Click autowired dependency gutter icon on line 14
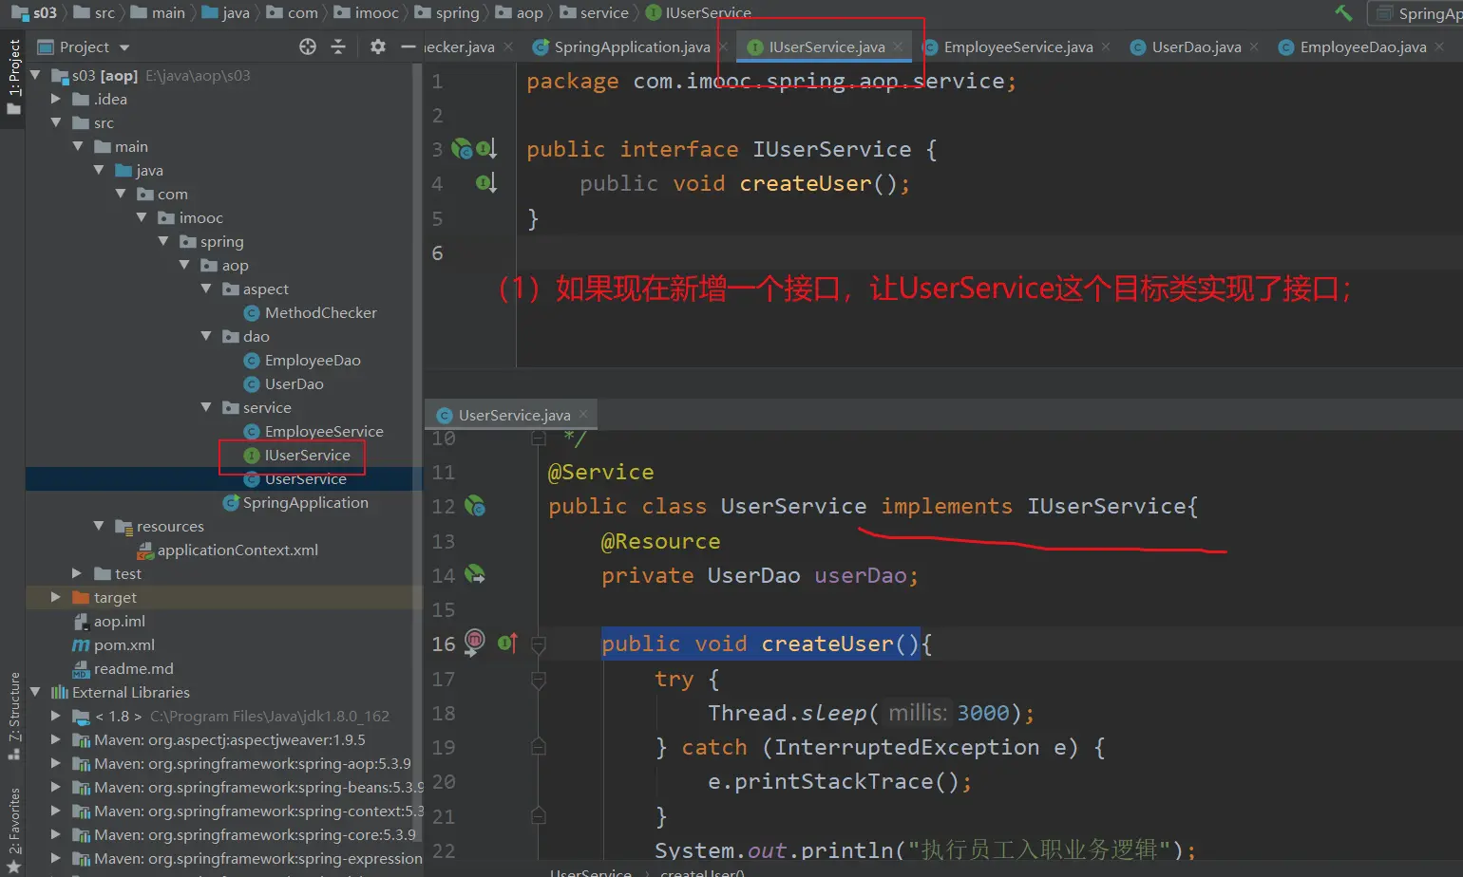Viewport: 1463px width, 877px height. 475,575
